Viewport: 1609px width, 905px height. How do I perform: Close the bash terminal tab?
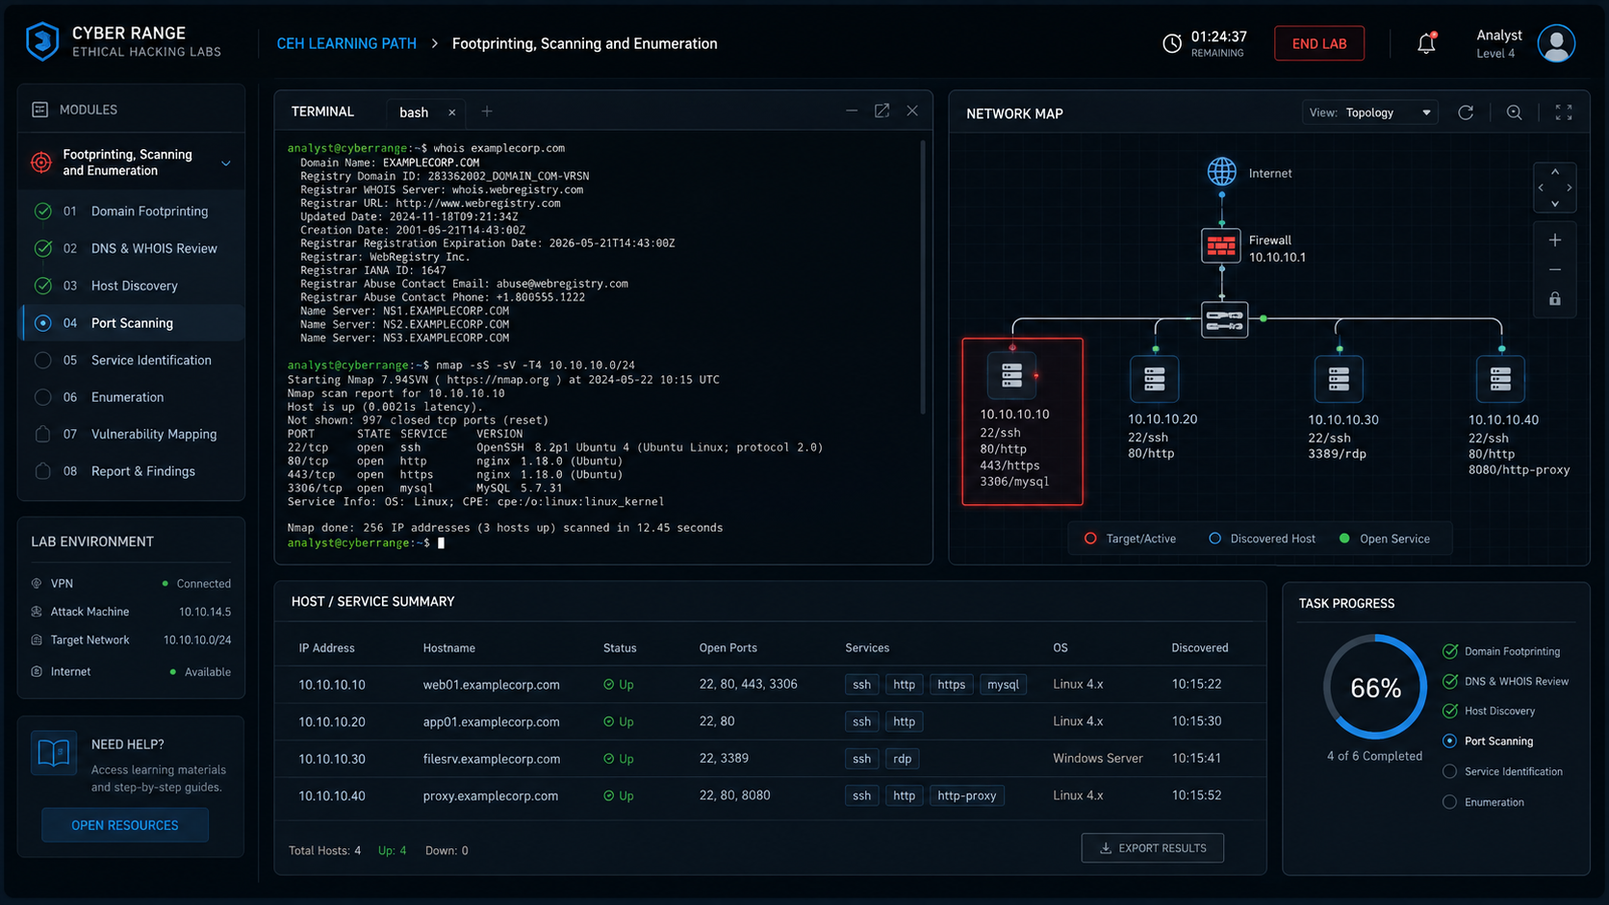(x=452, y=113)
